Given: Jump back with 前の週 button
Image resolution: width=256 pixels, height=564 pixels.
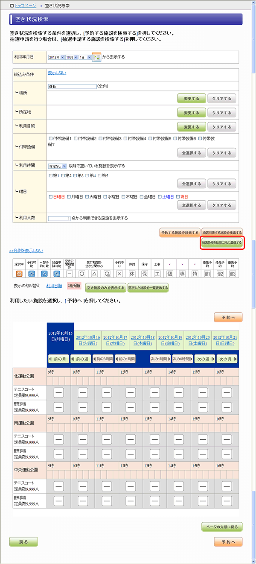Looking at the screenshot, I should [x=80, y=359].
